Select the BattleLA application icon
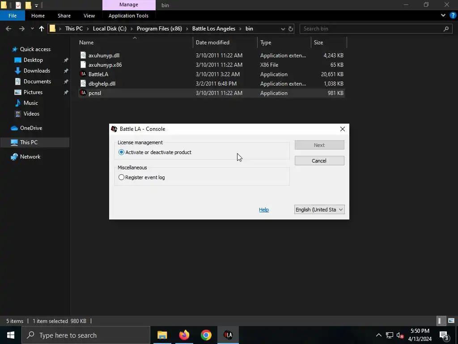The height and width of the screenshot is (344, 458). [x=83, y=74]
